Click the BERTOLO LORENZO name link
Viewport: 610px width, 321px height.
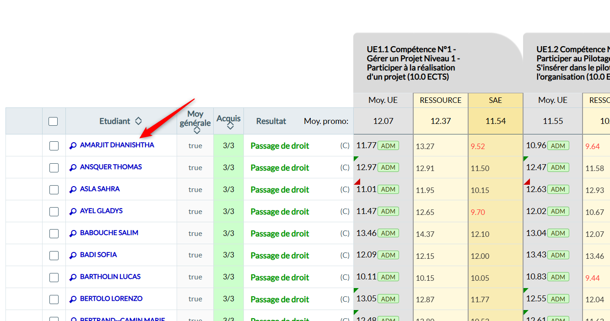click(x=111, y=299)
